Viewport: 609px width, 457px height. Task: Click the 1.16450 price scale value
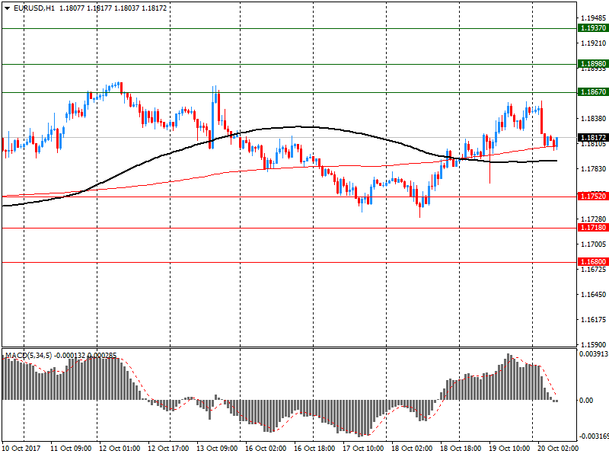coord(594,295)
